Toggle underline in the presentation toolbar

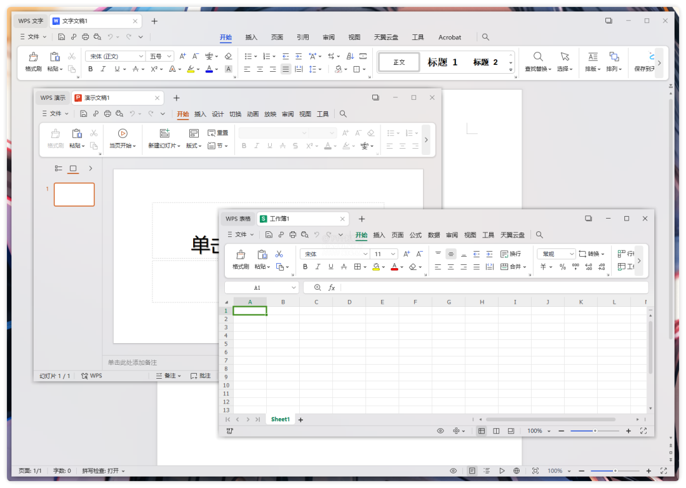click(269, 146)
